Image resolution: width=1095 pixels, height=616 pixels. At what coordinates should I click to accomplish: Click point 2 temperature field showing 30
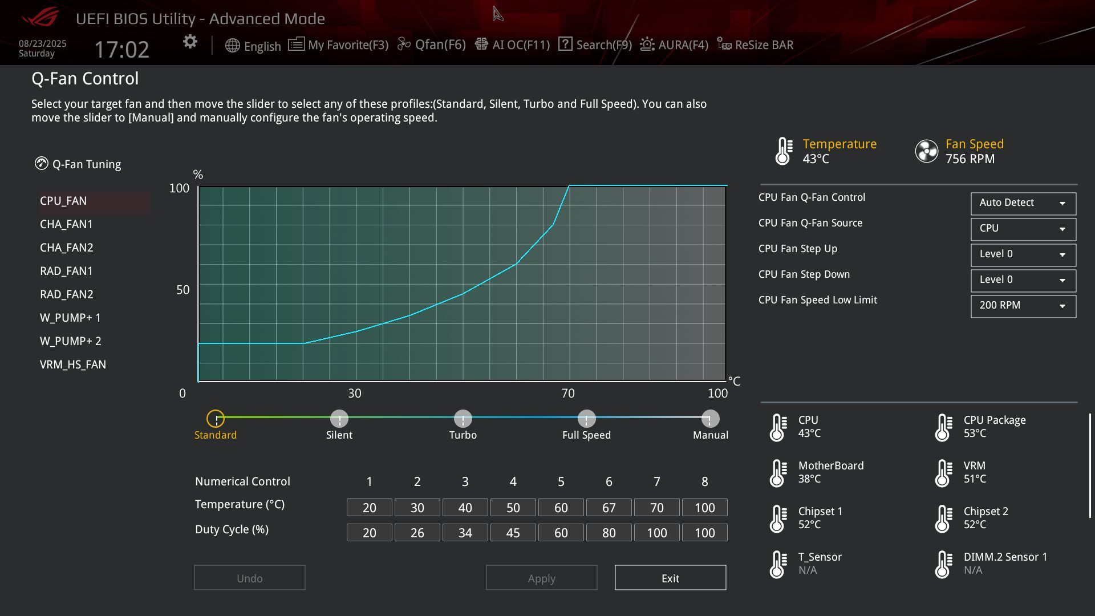pos(417,508)
